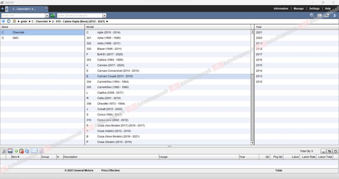The width and height of the screenshot is (339, 179).
Task: Expand the arrow after S10 breadcrumb
Action: tap(107, 21)
